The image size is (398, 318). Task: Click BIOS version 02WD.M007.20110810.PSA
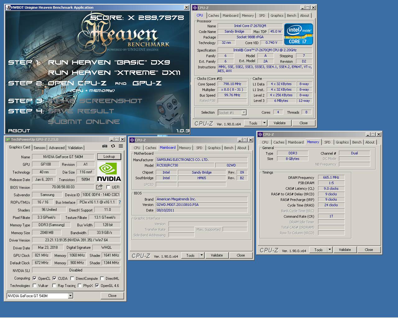(201, 205)
